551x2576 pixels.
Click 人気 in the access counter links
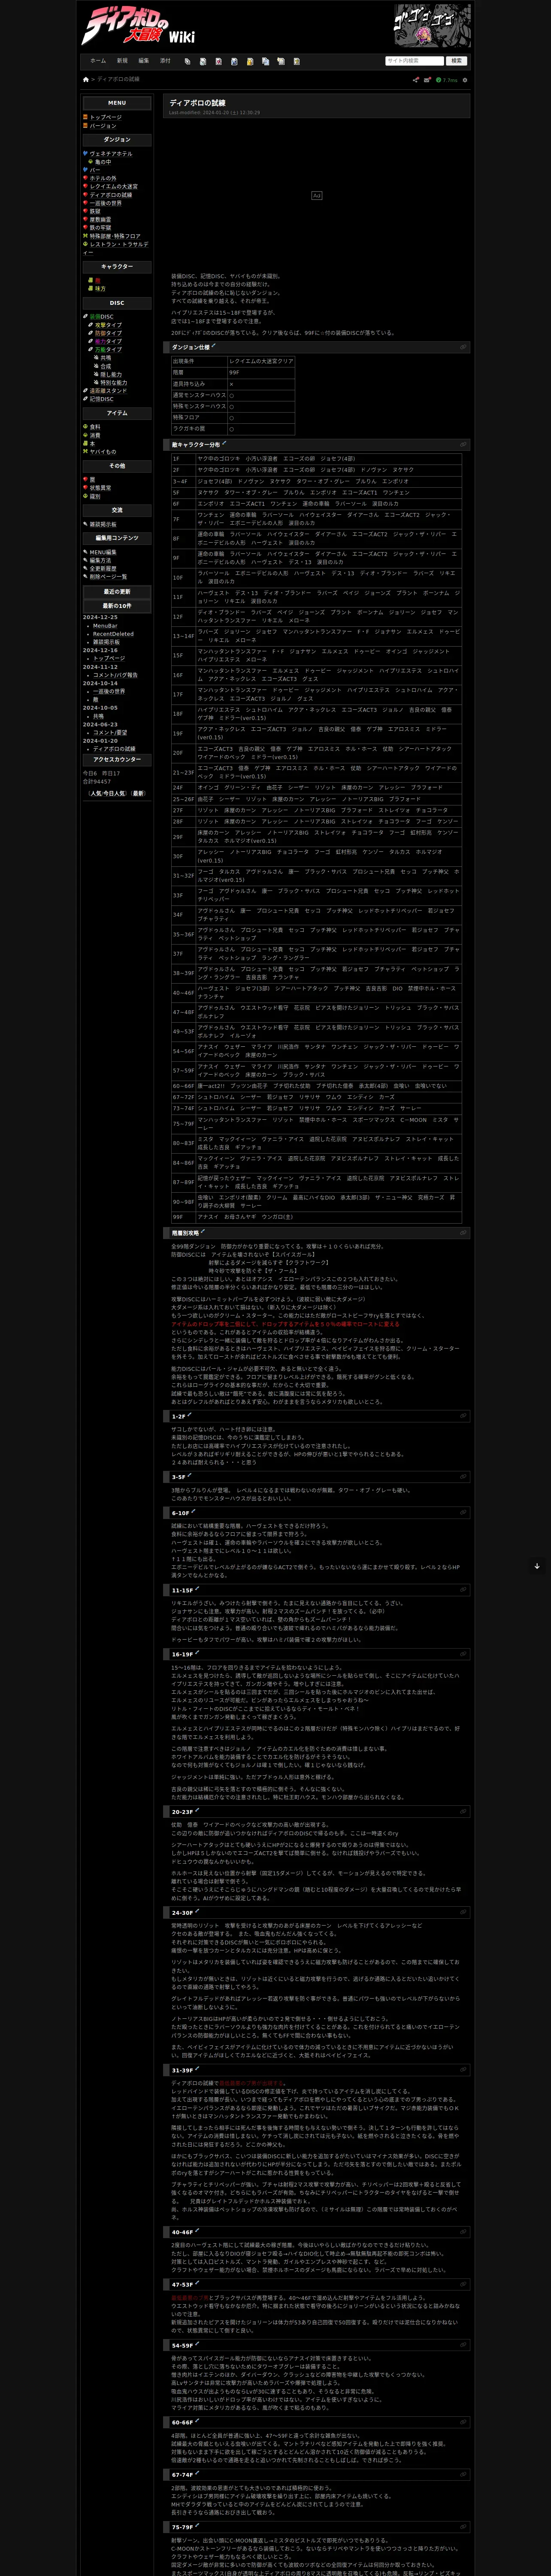click(96, 793)
